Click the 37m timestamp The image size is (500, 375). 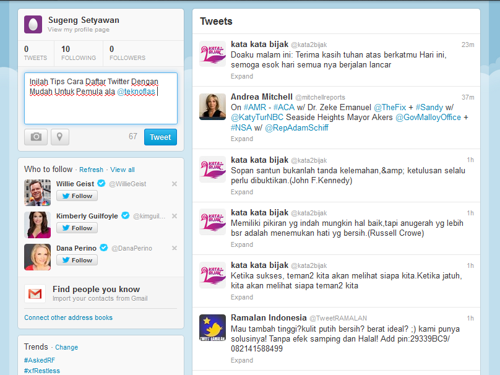(468, 97)
